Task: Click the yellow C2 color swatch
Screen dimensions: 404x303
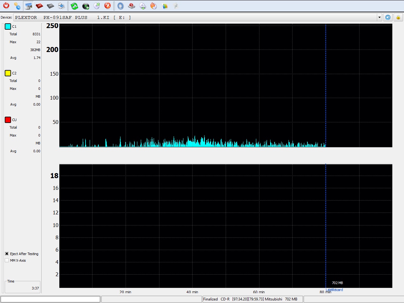Action: pyautogui.click(x=8, y=73)
